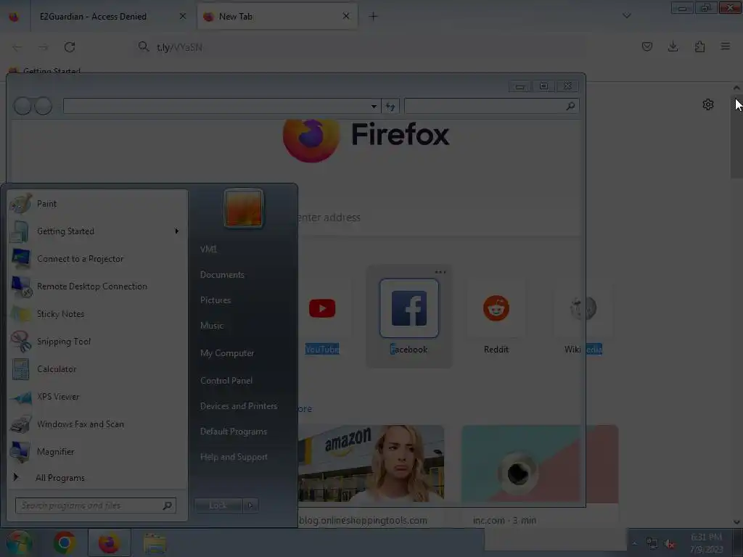Click the user account picture

click(243, 208)
